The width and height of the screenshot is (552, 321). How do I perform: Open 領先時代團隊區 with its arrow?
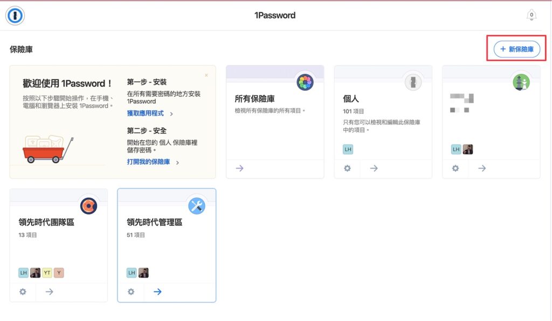[x=49, y=292]
